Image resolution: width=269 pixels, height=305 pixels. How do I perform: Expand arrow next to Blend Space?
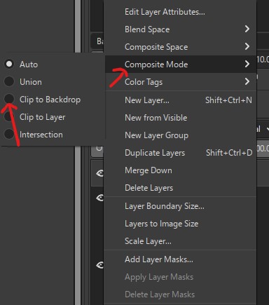click(247, 29)
